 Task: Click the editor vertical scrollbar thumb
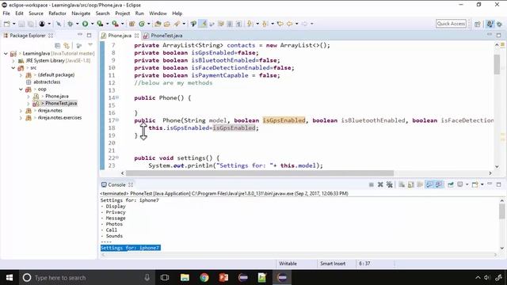coord(497,64)
